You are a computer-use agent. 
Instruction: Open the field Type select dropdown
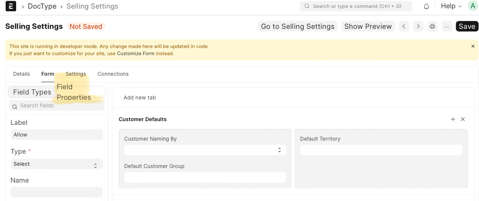point(56,164)
